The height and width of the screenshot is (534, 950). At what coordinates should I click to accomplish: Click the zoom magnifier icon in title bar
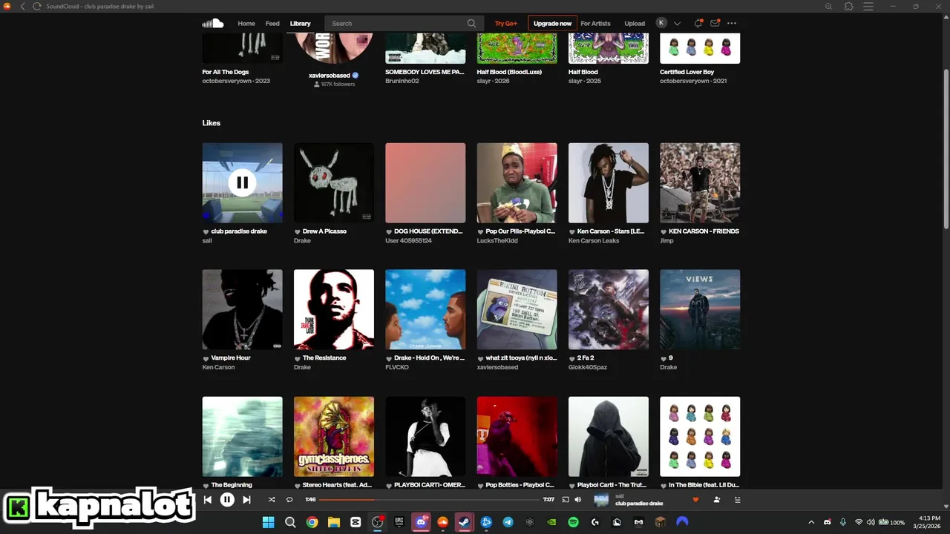[x=829, y=6]
